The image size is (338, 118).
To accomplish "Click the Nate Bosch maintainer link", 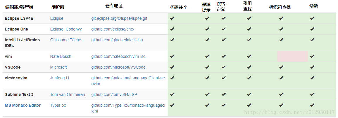I will (x=61, y=57).
